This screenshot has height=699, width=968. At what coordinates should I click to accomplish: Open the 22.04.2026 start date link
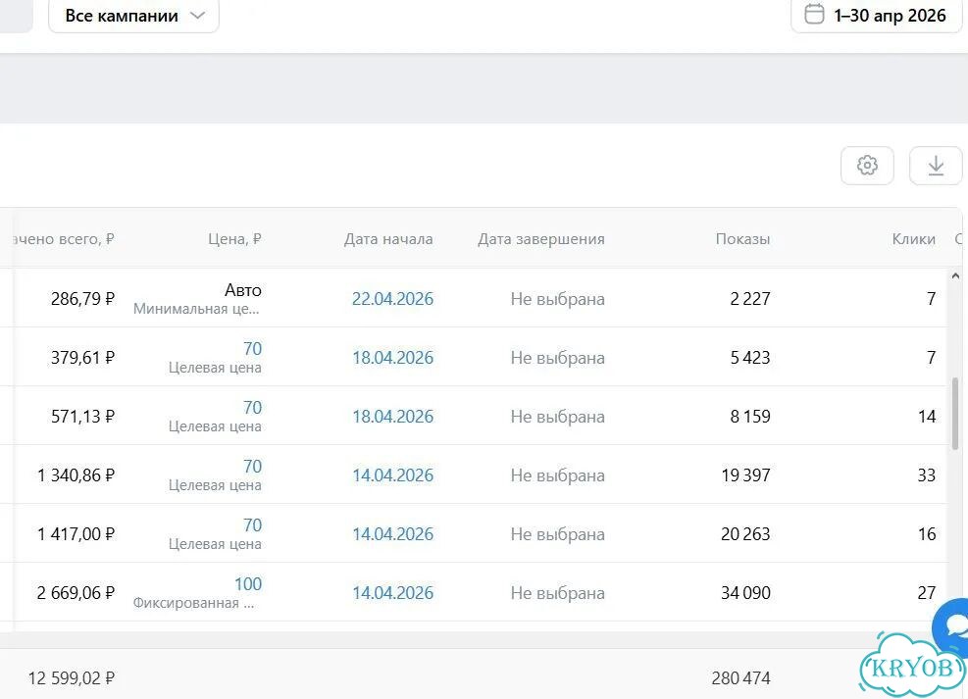click(x=392, y=299)
